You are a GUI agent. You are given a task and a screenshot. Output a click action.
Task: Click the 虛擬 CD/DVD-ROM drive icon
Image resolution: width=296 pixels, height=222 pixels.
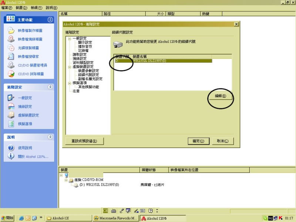(71, 180)
